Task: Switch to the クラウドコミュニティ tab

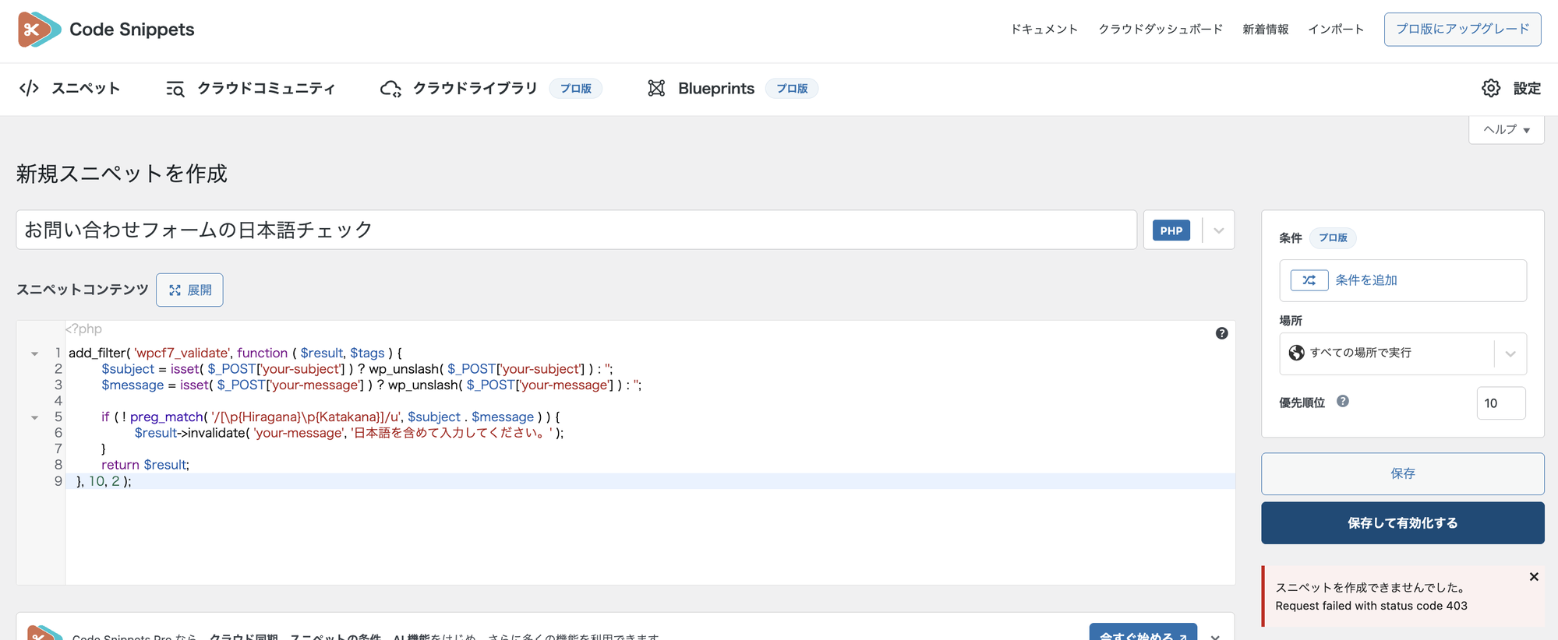Action: click(x=250, y=89)
